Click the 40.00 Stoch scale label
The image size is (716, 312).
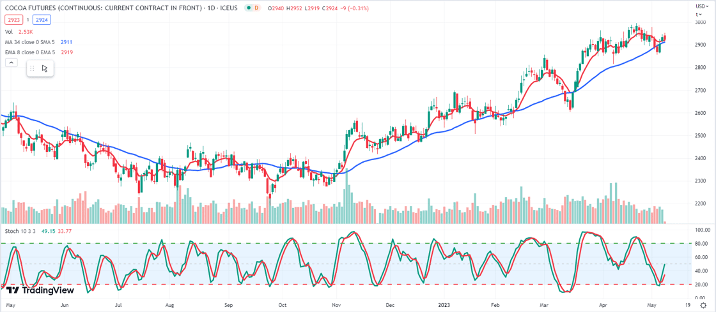point(703,271)
